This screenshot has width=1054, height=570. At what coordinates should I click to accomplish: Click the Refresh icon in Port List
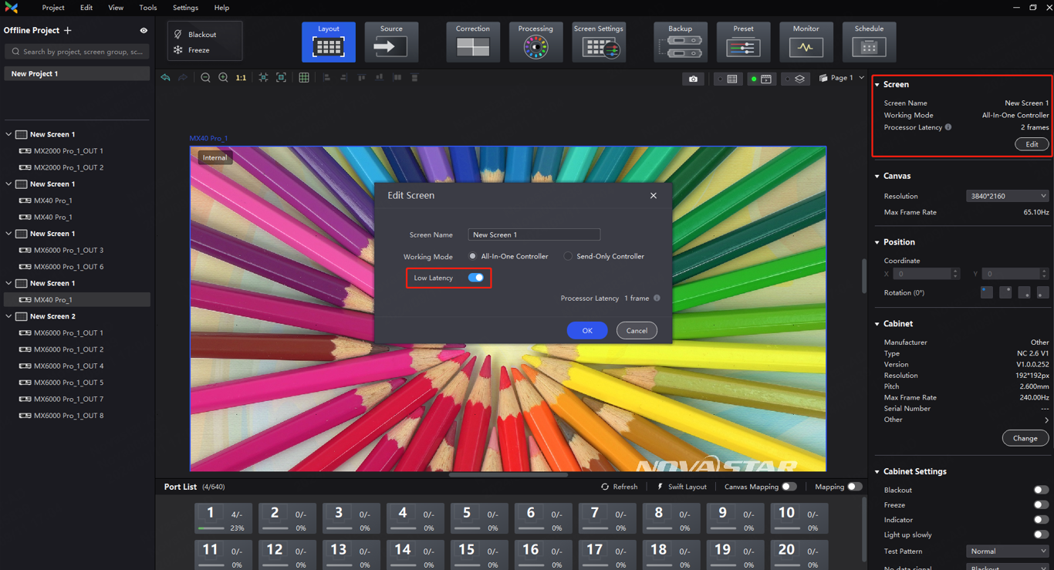[x=605, y=487]
